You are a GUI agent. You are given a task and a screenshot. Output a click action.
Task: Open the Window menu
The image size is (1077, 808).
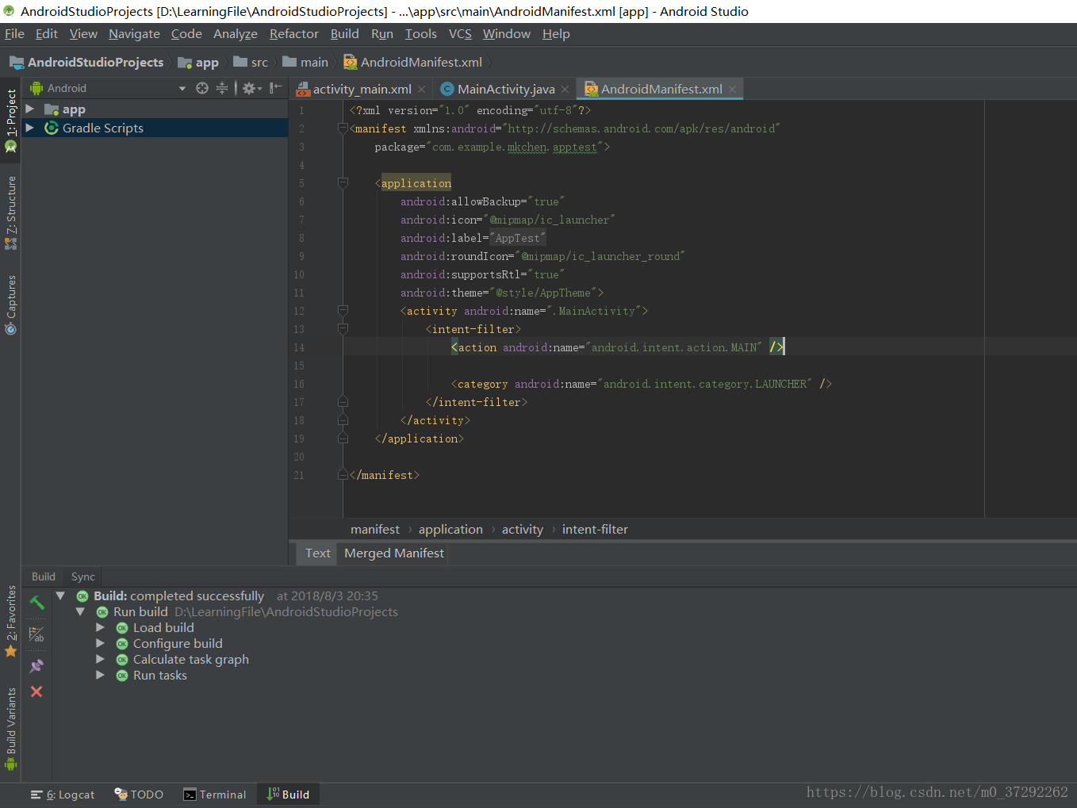507,34
